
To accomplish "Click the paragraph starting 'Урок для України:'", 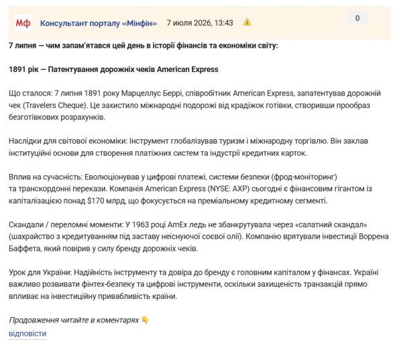I will [194, 284].
